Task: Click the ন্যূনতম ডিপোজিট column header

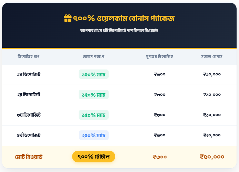Action: [160, 56]
